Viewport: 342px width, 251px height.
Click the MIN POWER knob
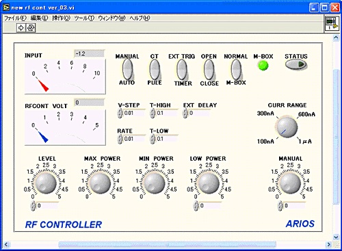[x=155, y=183]
